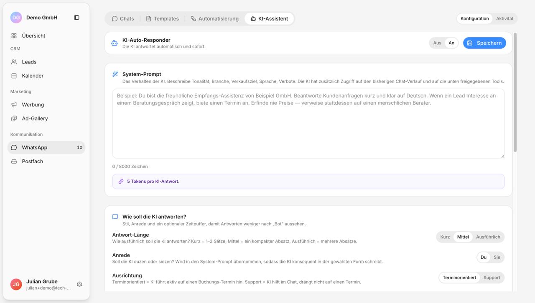Set Antwort-Länge to Mittel
The height and width of the screenshot is (303, 535).
tap(463, 237)
